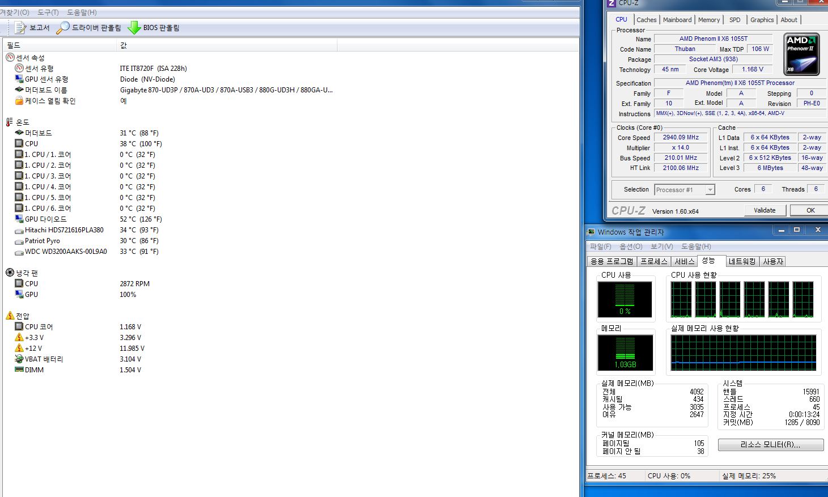Switch to the Memory tab in CPU-Z
The image size is (828, 497).
click(x=709, y=20)
